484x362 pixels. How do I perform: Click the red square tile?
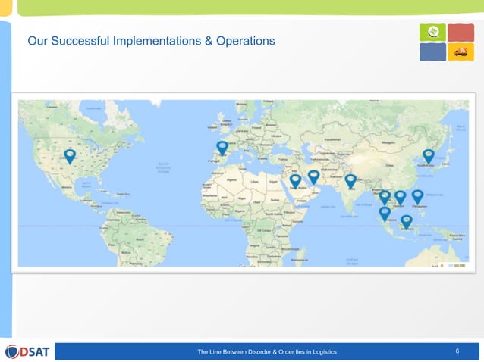(x=460, y=33)
